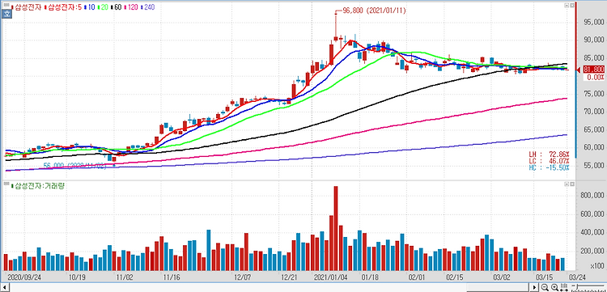This screenshot has width=607, height=292.
Task: Click the 12/21 date axis label
Action: (291, 277)
